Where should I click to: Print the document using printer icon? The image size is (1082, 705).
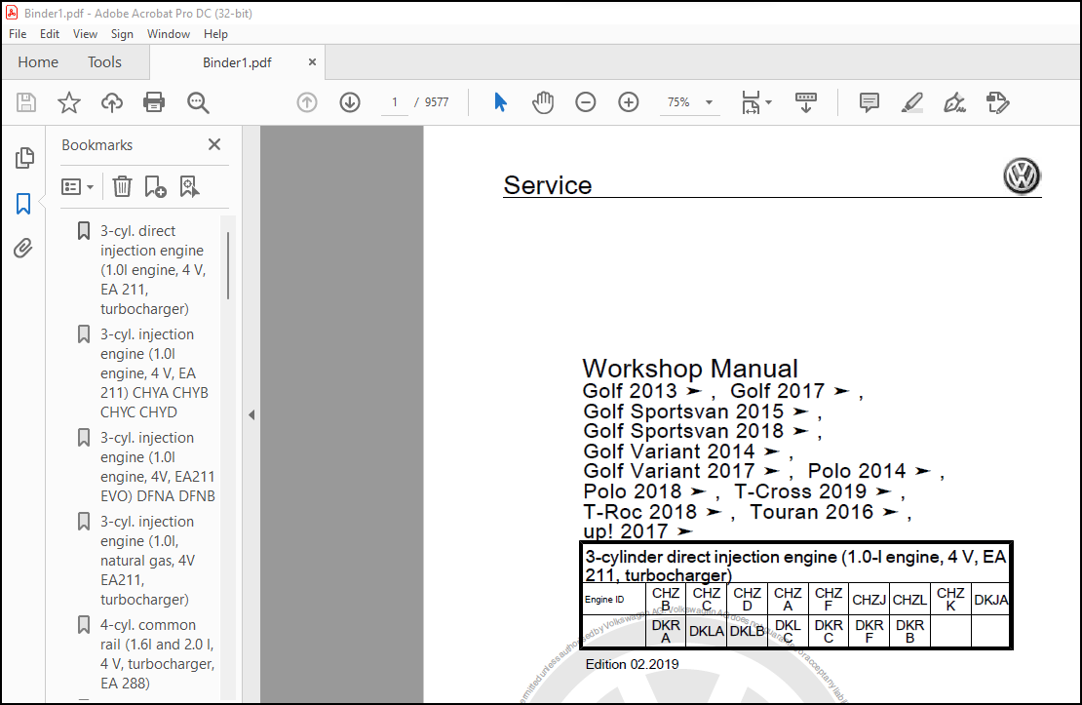click(154, 102)
